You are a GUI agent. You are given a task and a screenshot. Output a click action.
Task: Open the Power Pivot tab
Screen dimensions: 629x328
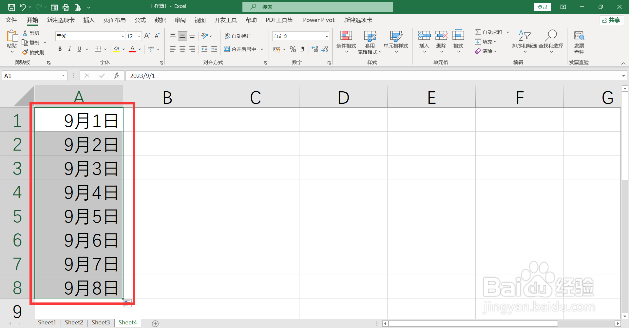pos(319,20)
